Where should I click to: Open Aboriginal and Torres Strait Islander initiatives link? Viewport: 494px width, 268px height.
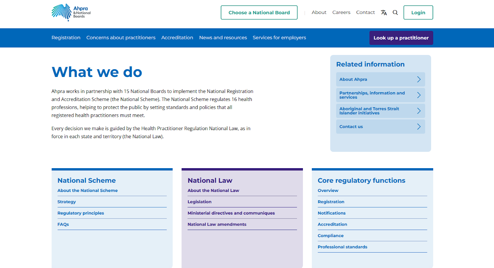(380, 111)
